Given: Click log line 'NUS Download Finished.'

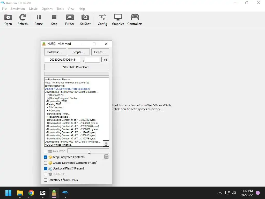Looking at the screenshot, I should point(58,145).
